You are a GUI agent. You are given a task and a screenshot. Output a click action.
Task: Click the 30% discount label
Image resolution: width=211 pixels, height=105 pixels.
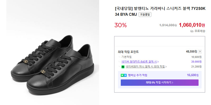click(x=121, y=25)
